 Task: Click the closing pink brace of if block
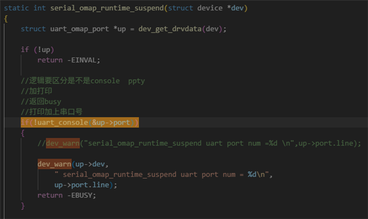click(23, 206)
